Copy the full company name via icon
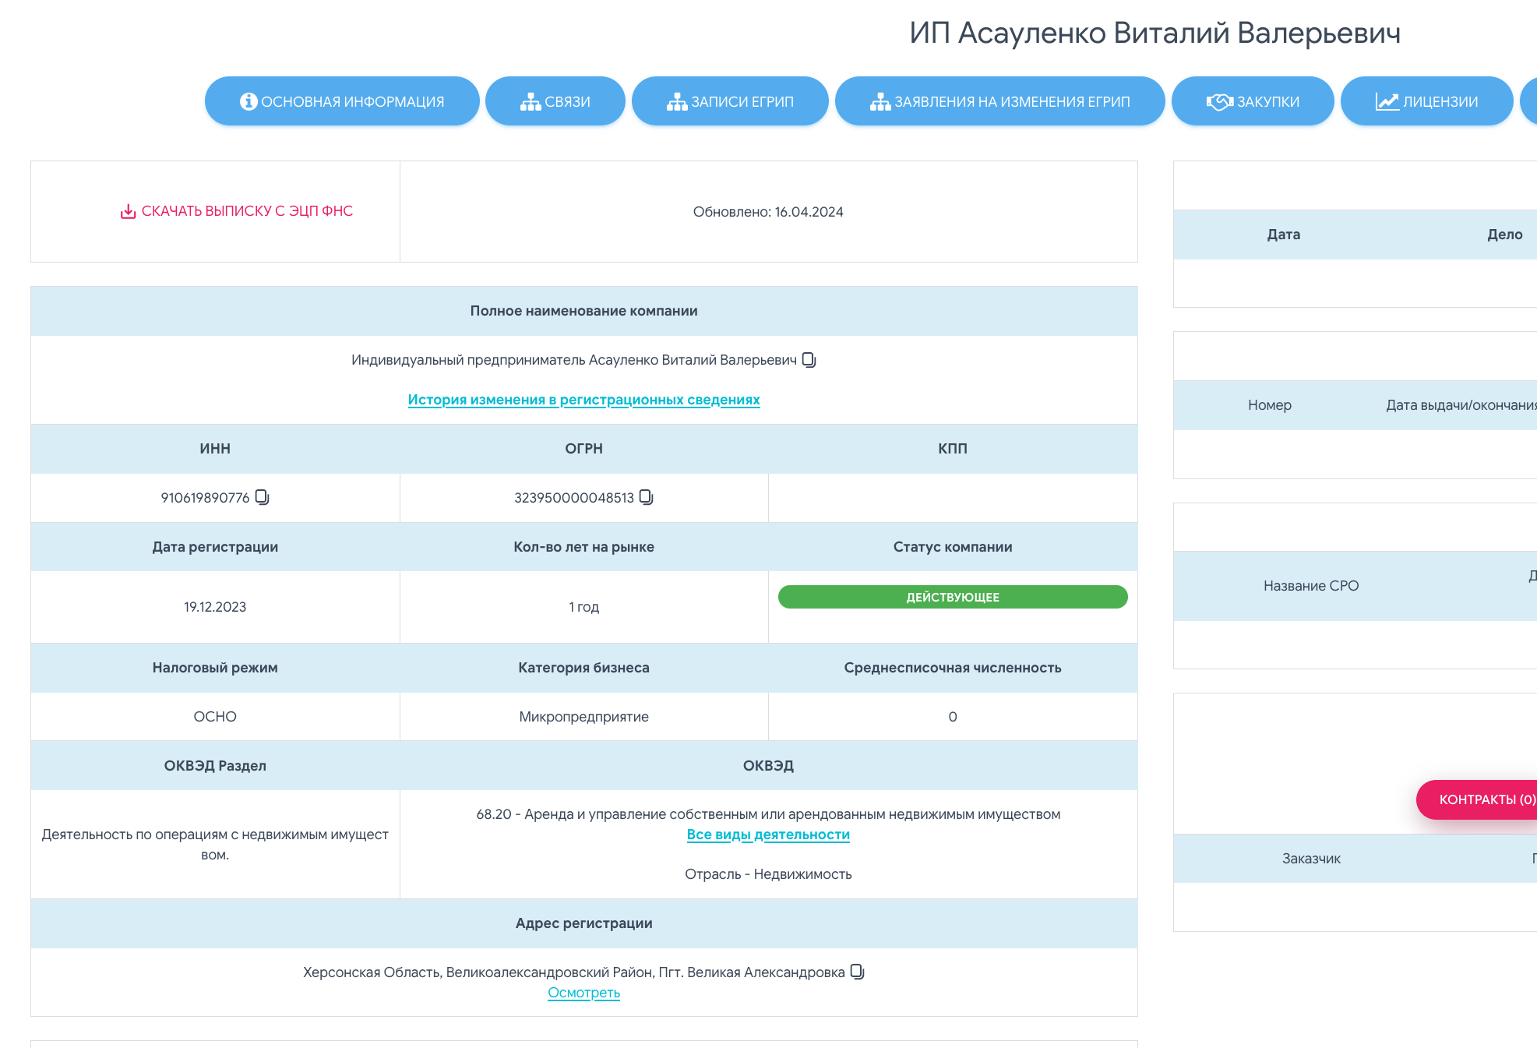This screenshot has height=1048, width=1537. (809, 360)
